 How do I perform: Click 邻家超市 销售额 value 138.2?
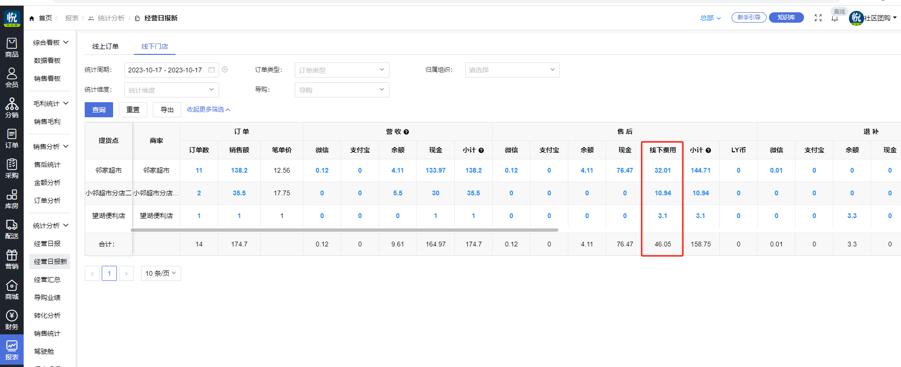tap(239, 170)
